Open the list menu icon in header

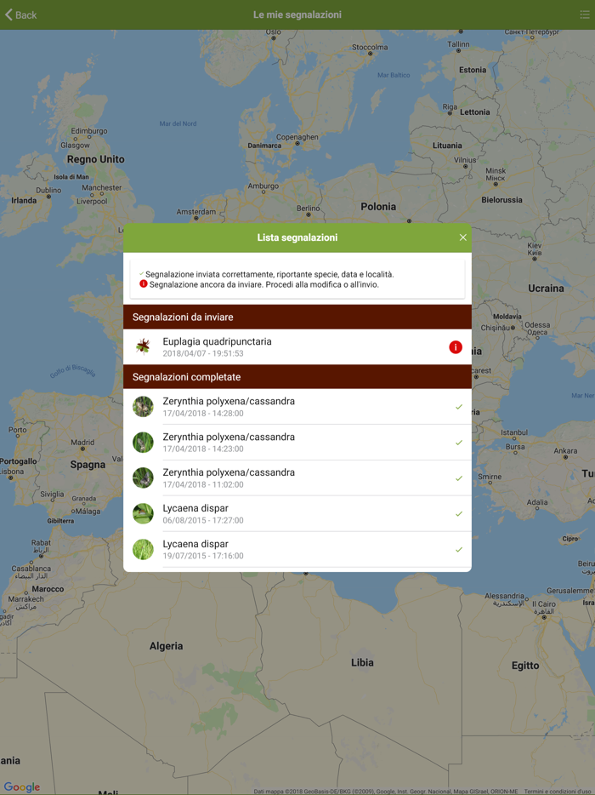click(584, 14)
